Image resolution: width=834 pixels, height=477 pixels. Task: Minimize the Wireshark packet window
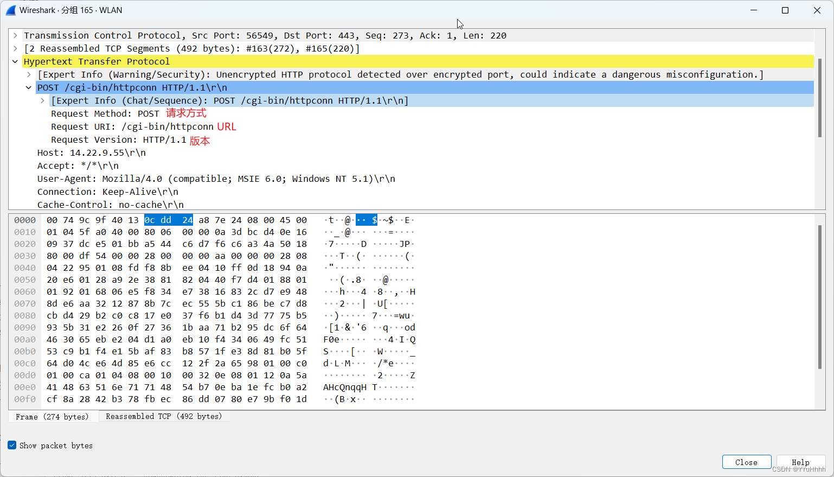pos(753,10)
